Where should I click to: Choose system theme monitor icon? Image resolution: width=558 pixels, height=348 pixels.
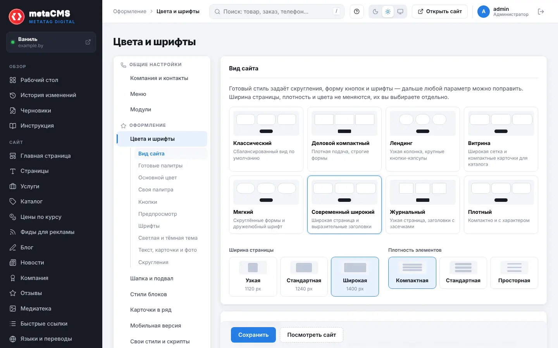coord(400,12)
